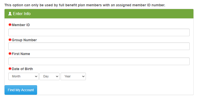Click the Date of Birth label

pyautogui.click(x=22, y=69)
